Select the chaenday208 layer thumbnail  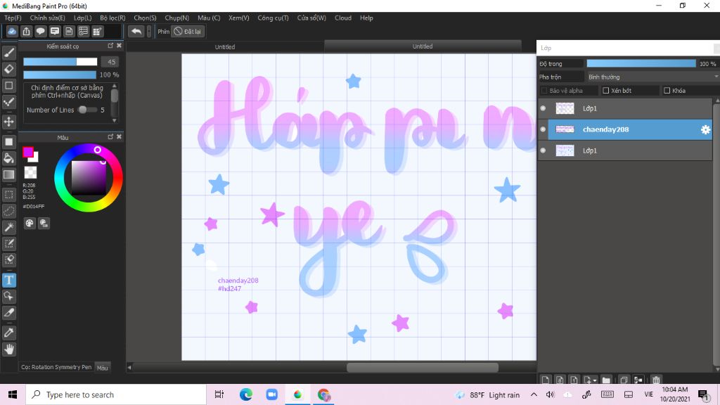coord(565,129)
